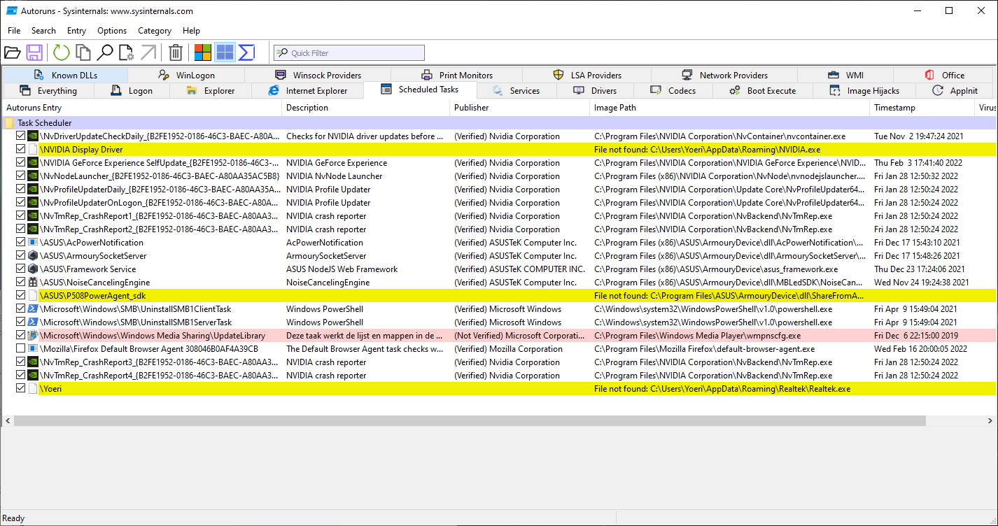Click the purple Save floppy icon

(x=34, y=52)
